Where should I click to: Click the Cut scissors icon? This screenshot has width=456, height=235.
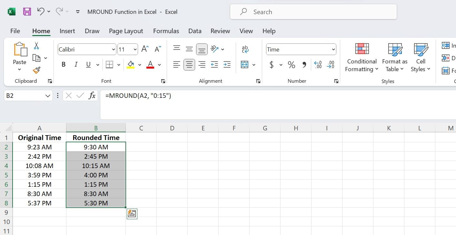[x=36, y=46]
